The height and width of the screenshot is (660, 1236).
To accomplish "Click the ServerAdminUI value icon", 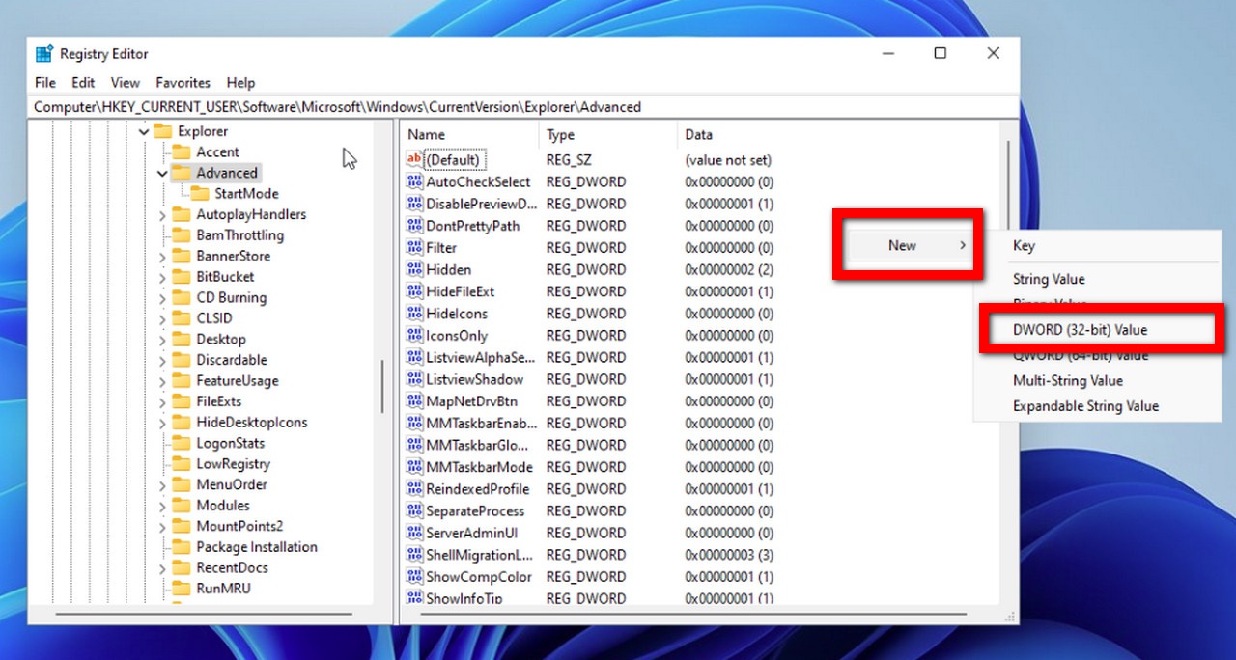I will click(415, 533).
